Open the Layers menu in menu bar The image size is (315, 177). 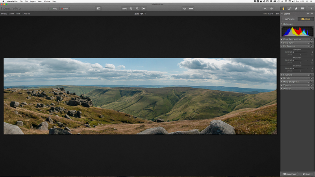pos(33,2)
